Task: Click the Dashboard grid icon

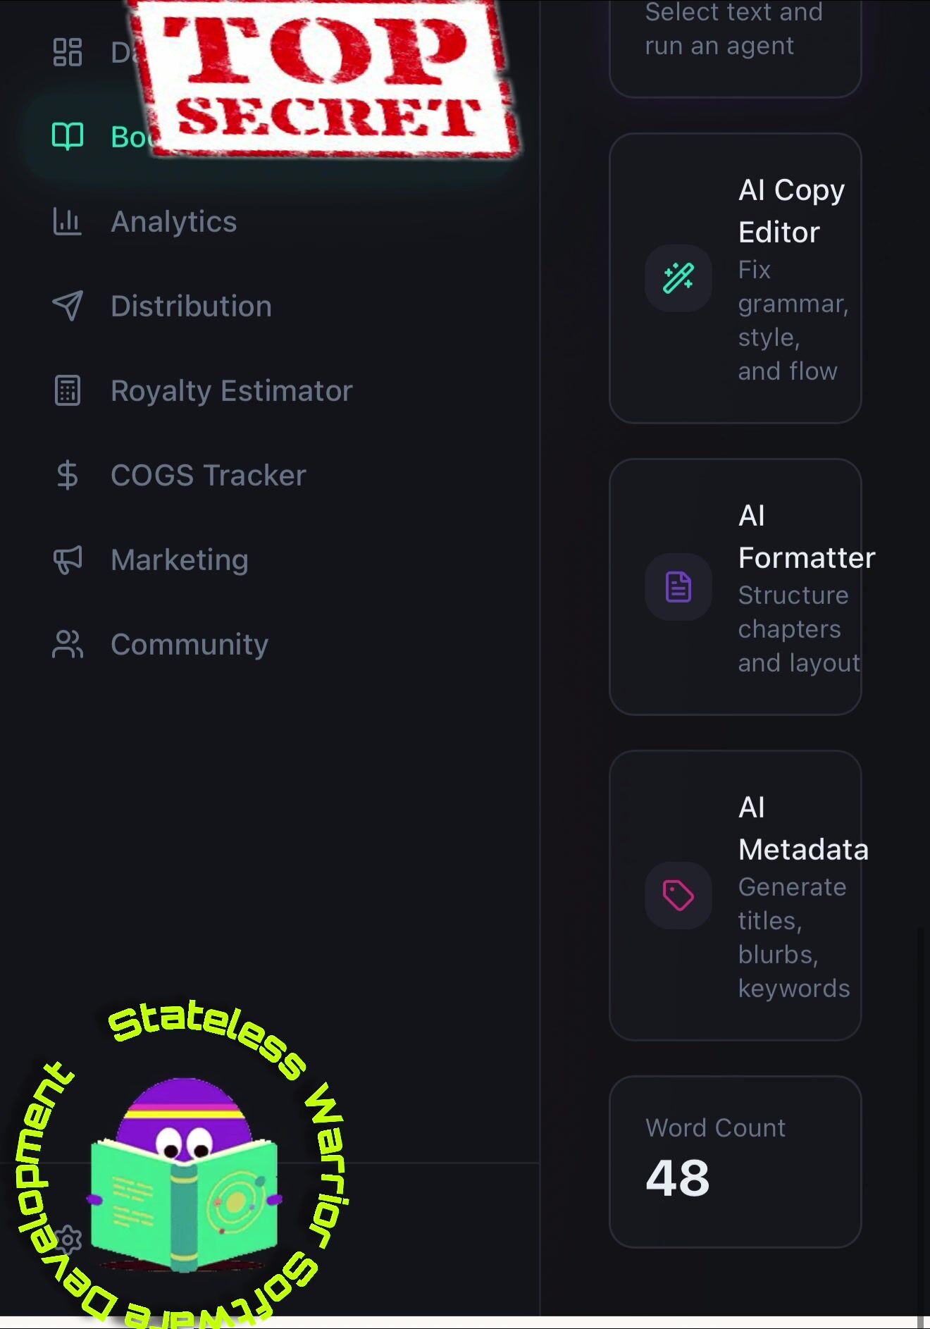Action: pyautogui.click(x=68, y=52)
